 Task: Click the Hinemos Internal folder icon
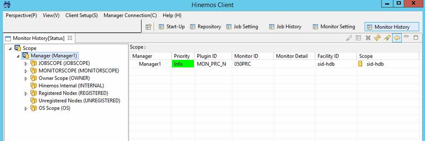click(34, 85)
